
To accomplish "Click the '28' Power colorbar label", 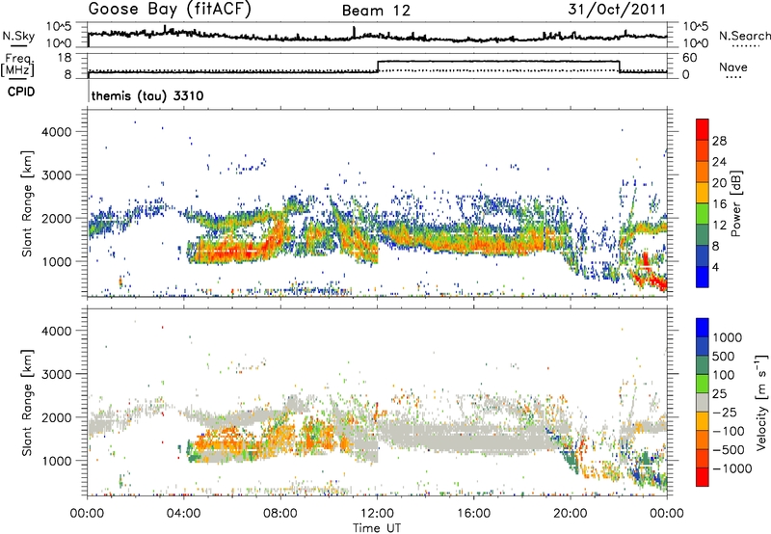I will [719, 141].
